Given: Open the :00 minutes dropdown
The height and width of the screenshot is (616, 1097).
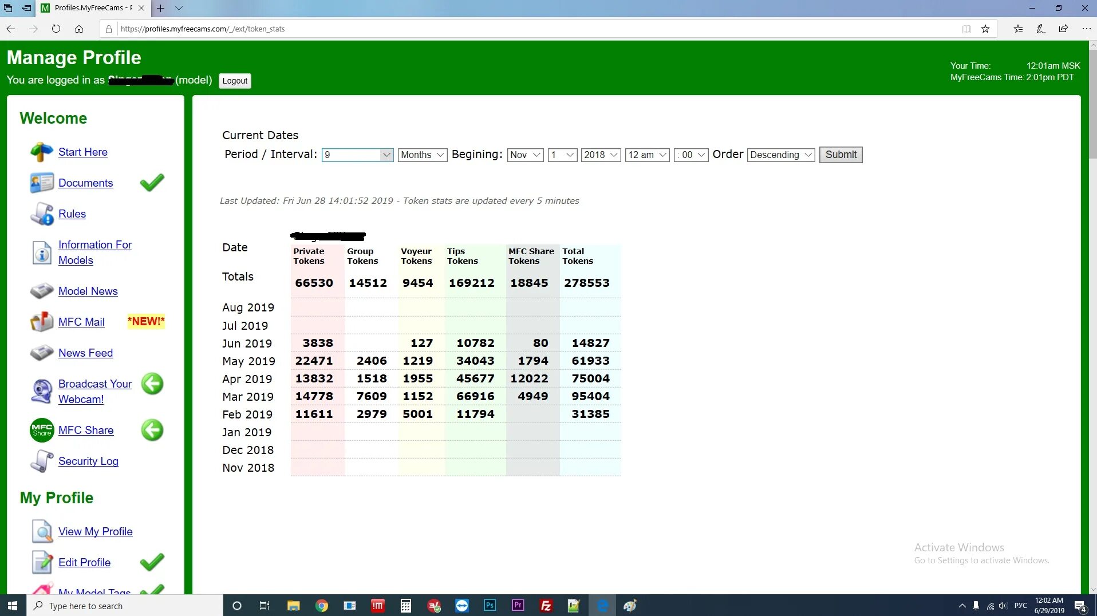Looking at the screenshot, I should (x=692, y=155).
